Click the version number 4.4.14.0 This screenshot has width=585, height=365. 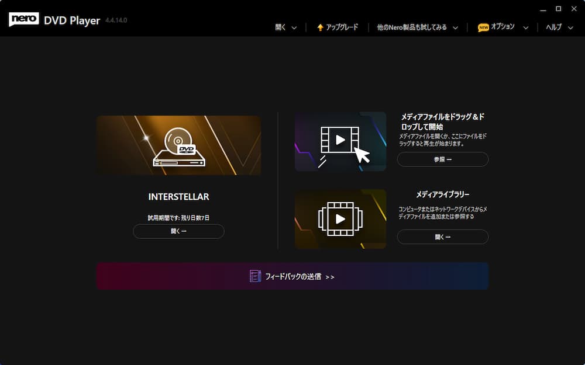click(116, 20)
